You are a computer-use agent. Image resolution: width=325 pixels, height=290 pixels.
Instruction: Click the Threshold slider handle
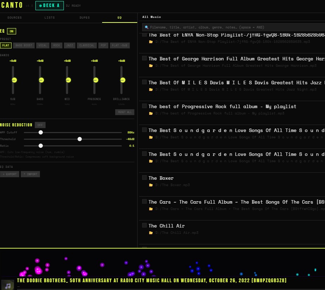click(80, 139)
